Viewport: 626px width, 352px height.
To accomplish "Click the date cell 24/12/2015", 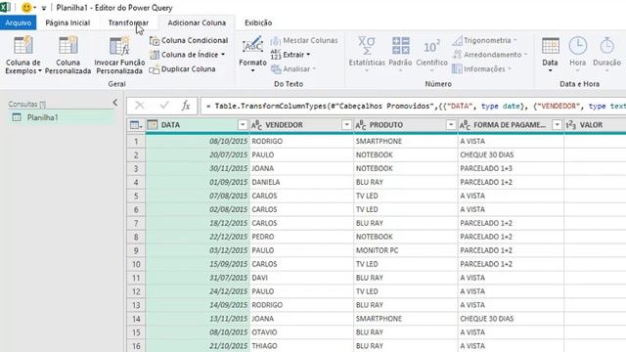I will pyautogui.click(x=198, y=291).
